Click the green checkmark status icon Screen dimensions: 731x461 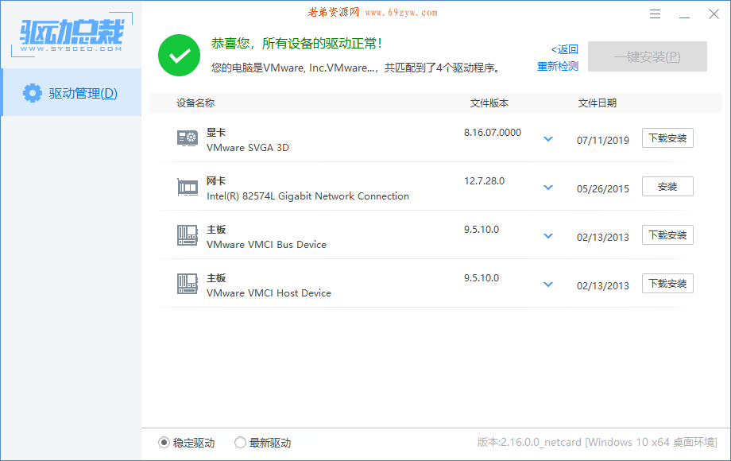(x=179, y=55)
